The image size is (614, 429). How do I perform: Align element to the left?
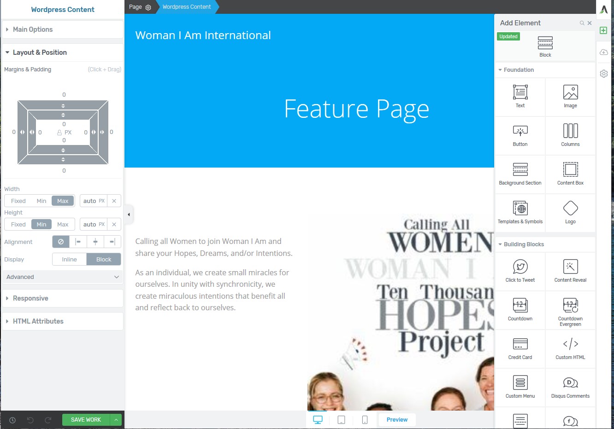78,242
